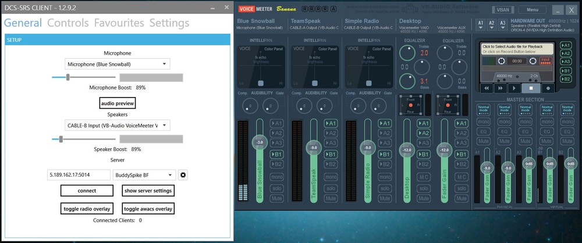Click the Blue Snowball Gate knob
582x243 pixels.
coord(270,106)
